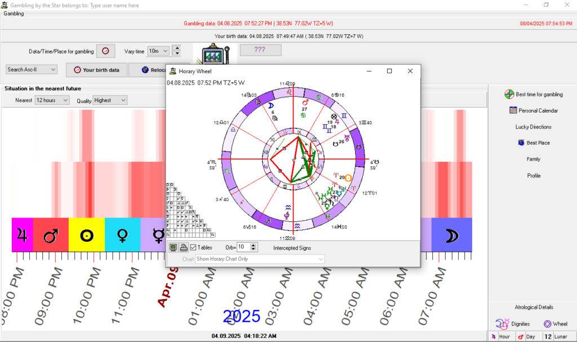
Task: Click the Mercury lavender planetary hour block
Action: click(153, 235)
